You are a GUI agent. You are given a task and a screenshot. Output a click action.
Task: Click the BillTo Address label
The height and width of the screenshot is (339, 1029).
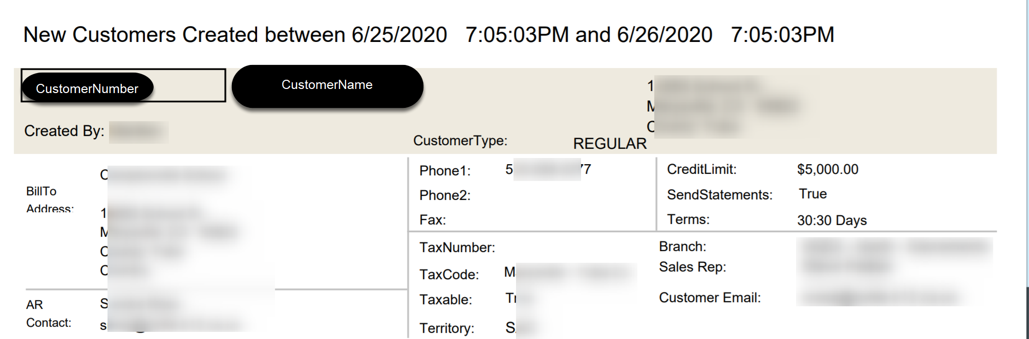[50, 199]
